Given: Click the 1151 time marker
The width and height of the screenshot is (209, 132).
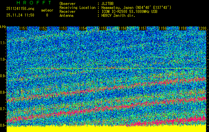Looking at the screenshot, I should point(23,29).
